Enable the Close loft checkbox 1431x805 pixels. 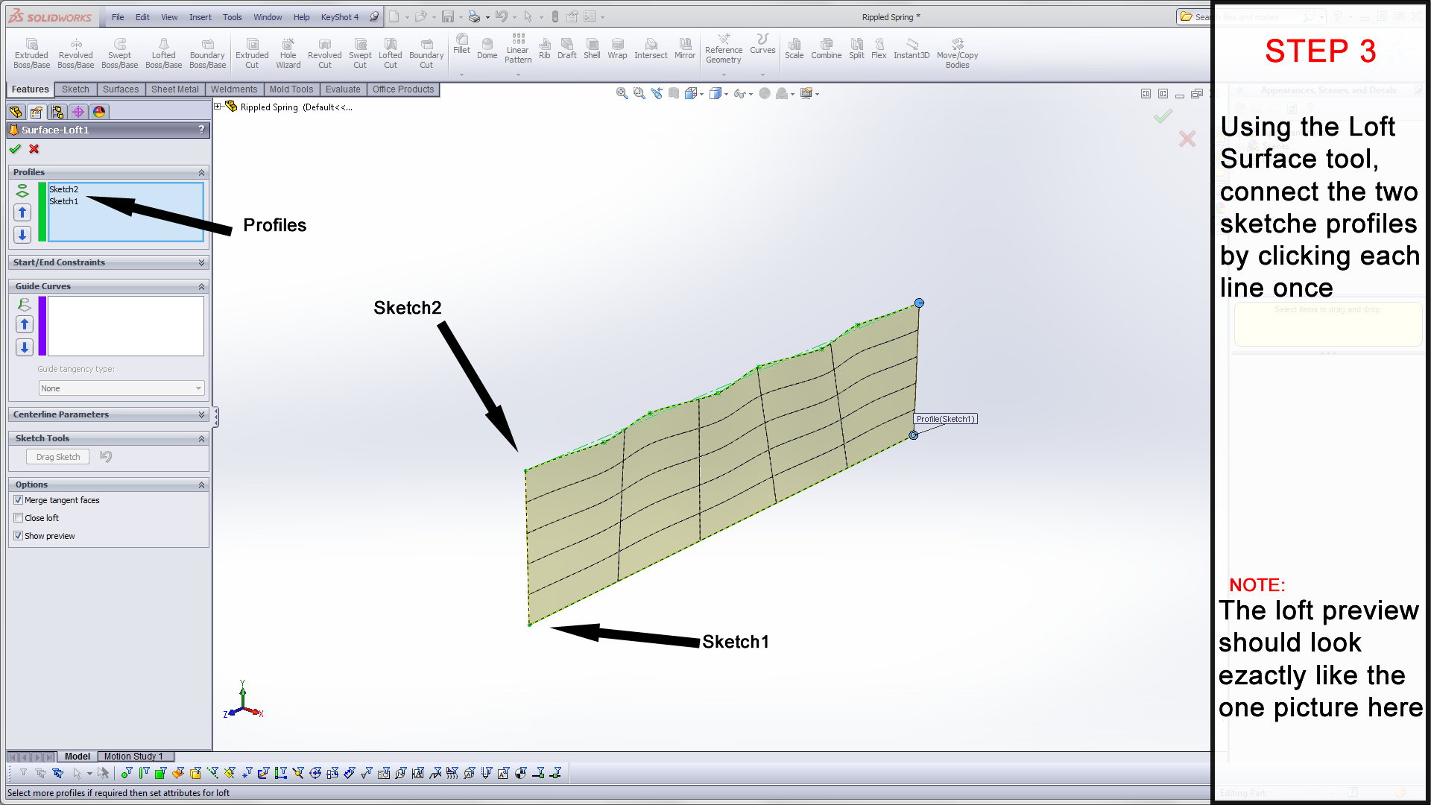coord(18,517)
